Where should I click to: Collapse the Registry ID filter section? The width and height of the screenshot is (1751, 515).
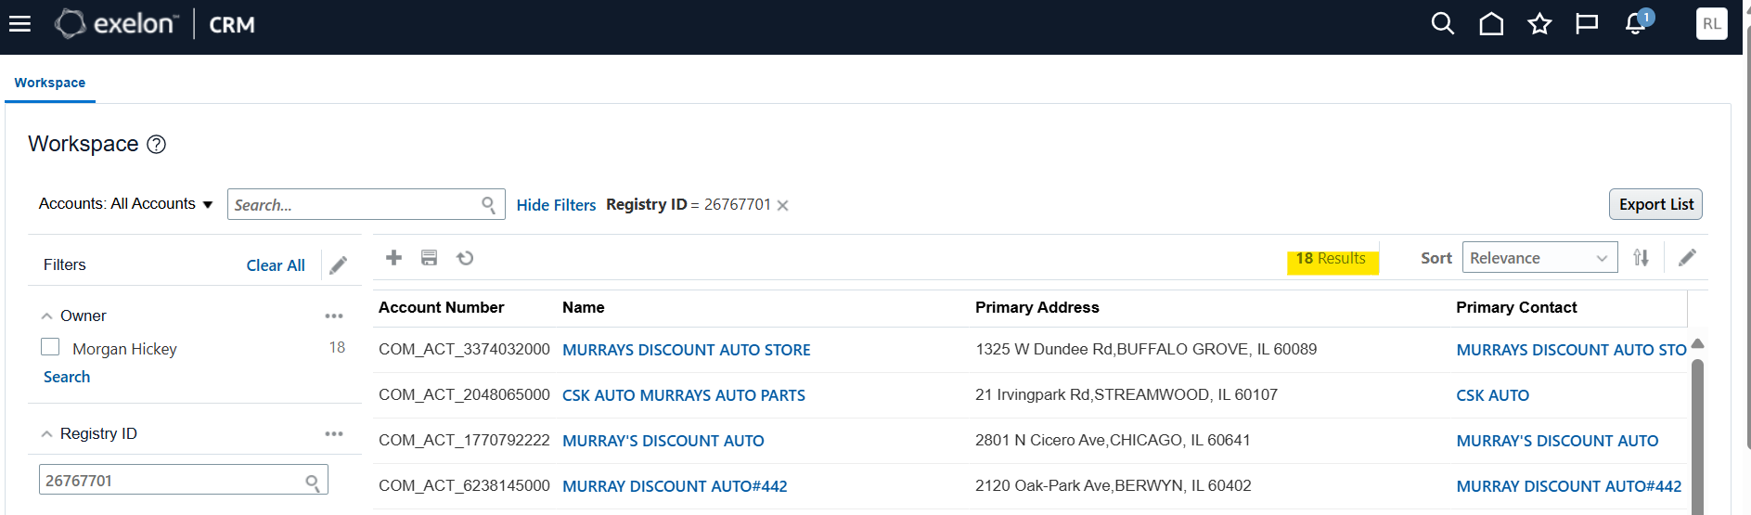pyautogui.click(x=46, y=433)
